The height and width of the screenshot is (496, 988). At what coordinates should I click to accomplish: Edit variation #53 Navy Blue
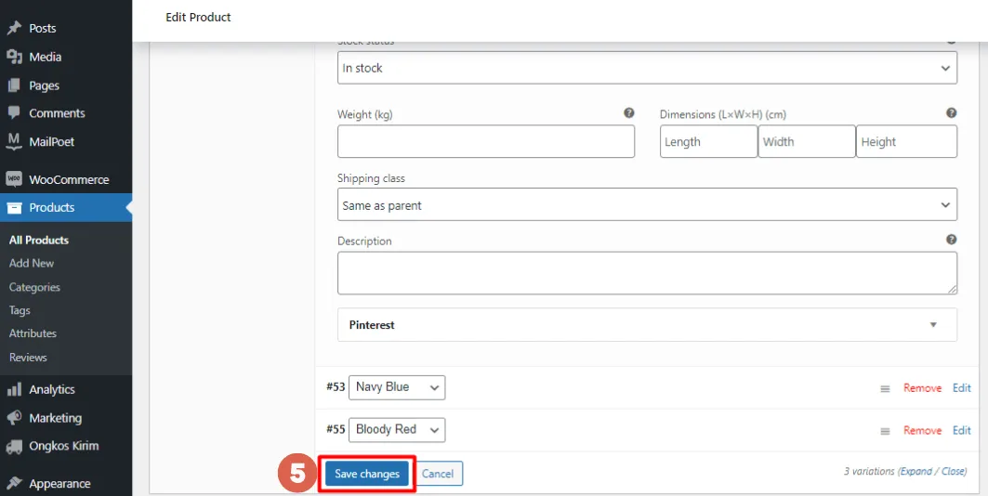click(x=962, y=388)
